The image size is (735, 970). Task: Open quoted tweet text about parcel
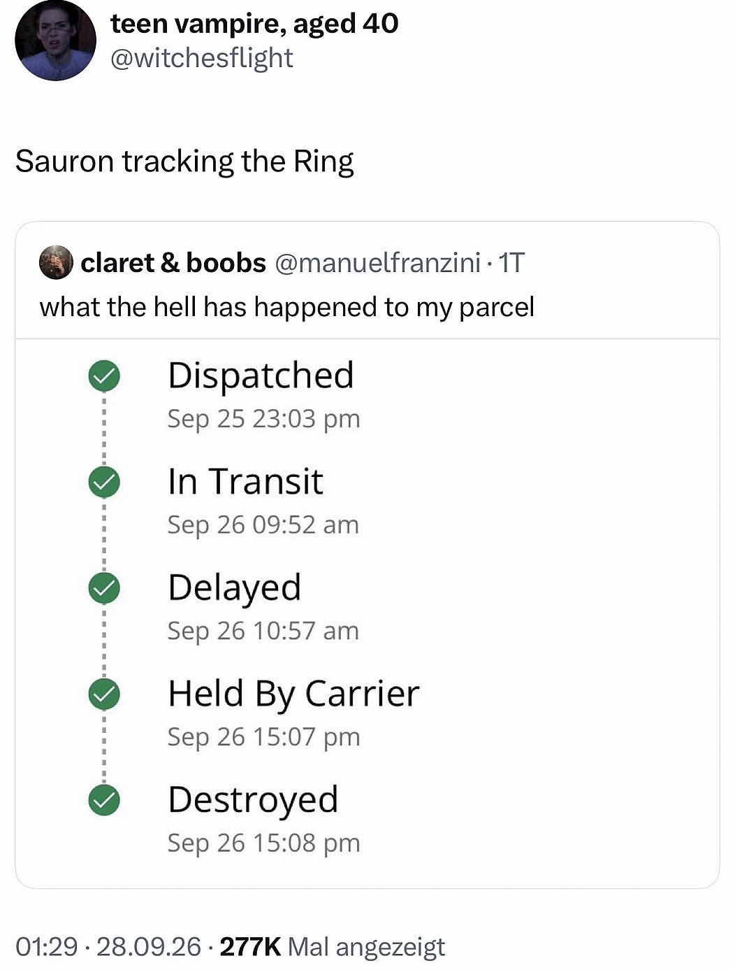point(287,307)
